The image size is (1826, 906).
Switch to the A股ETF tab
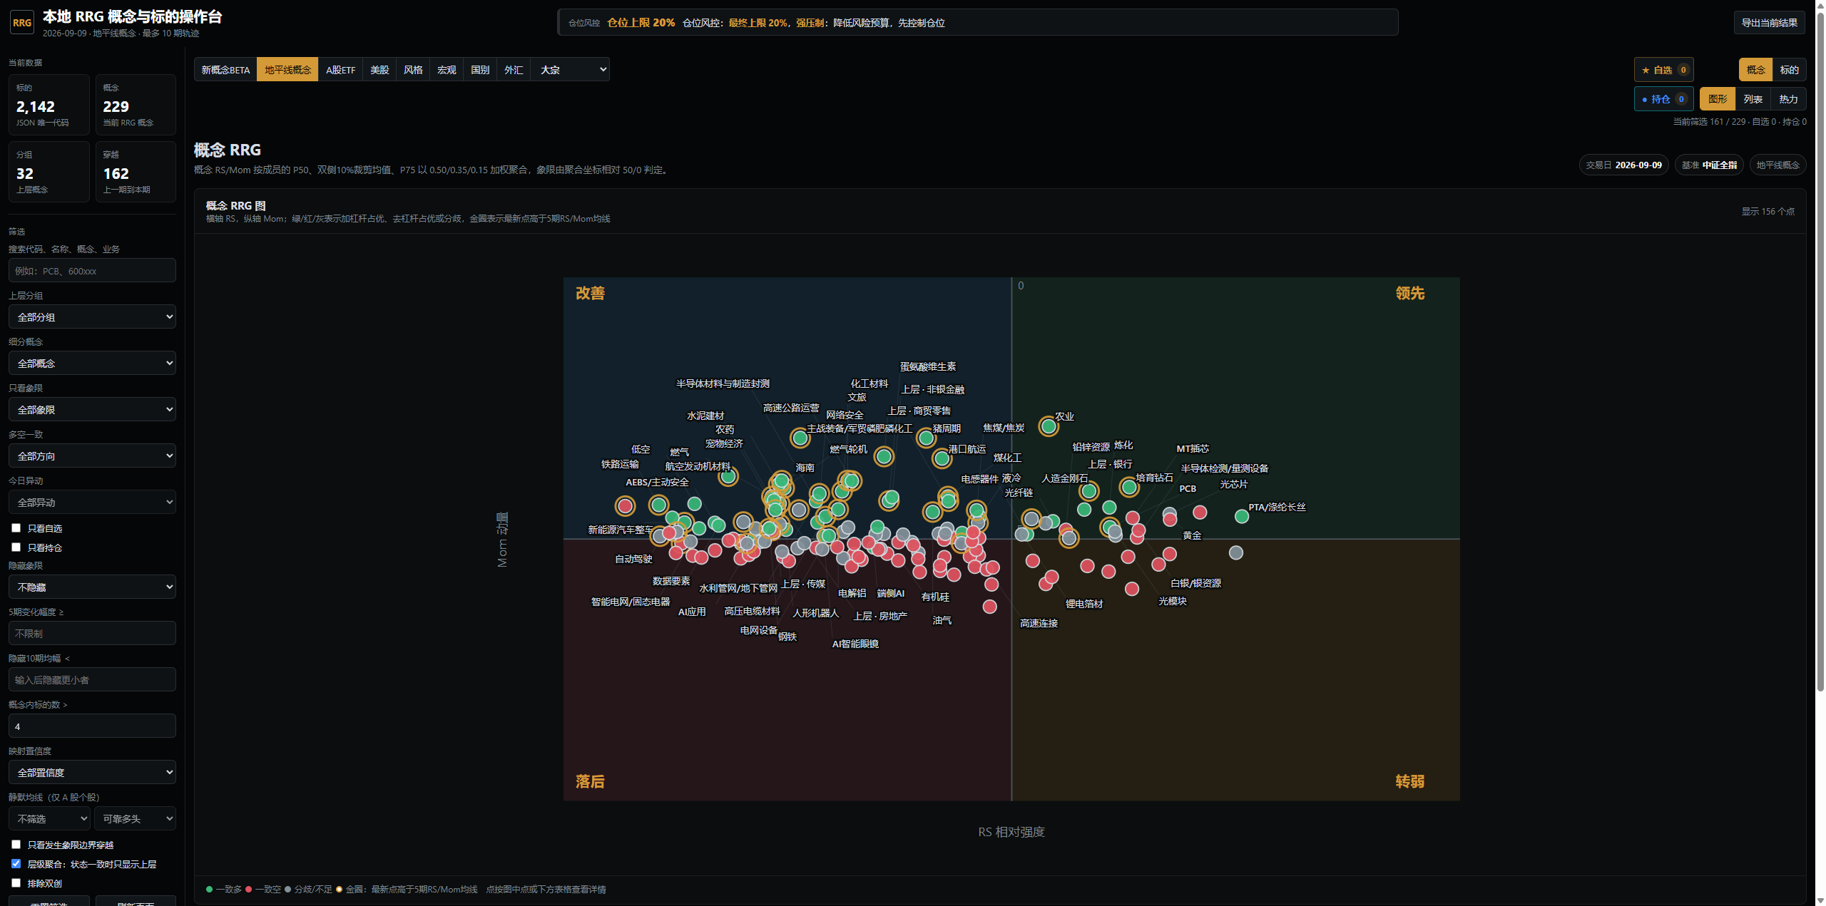click(x=340, y=70)
